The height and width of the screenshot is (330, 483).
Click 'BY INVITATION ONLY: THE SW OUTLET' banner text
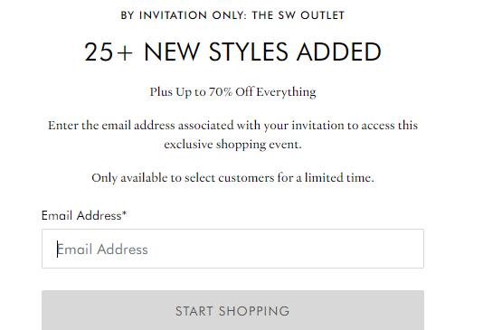tap(232, 15)
